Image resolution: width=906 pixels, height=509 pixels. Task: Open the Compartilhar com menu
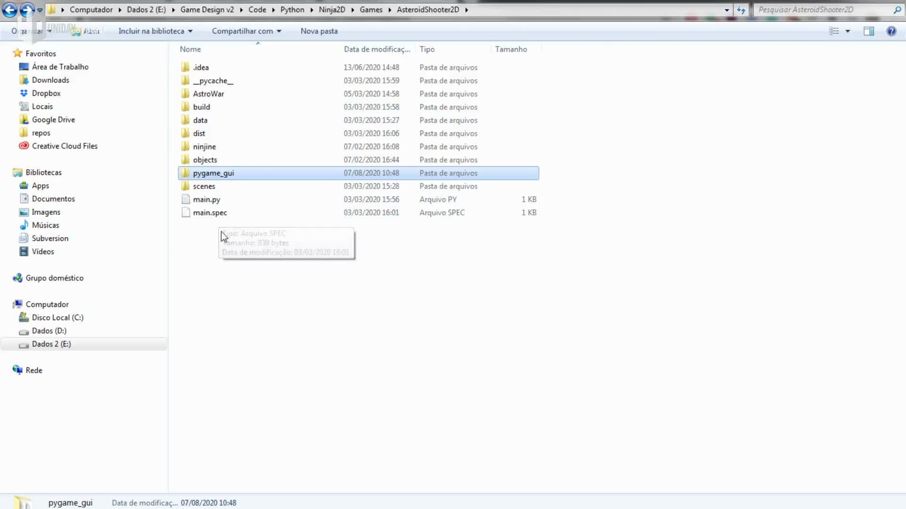coord(246,31)
